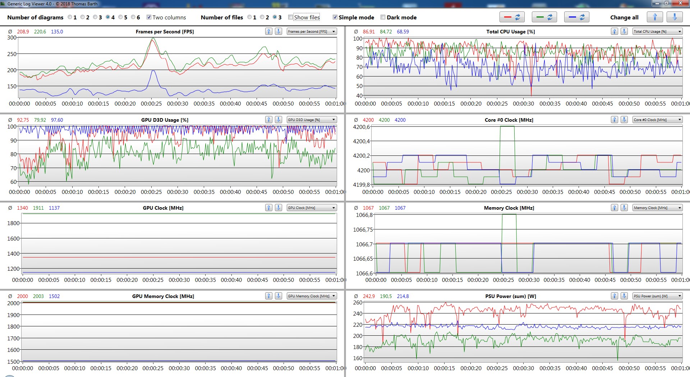Viewport: 690px width, 377px height.
Task: Open the Core #0 Clock [MHz] dropdown
Action: (658, 120)
